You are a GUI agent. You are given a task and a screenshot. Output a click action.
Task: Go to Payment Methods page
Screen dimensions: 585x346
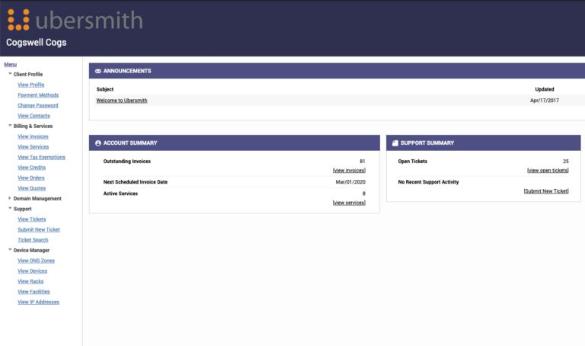click(38, 95)
